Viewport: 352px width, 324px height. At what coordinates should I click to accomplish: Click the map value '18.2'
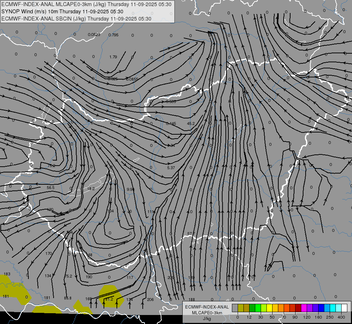coord(91,189)
